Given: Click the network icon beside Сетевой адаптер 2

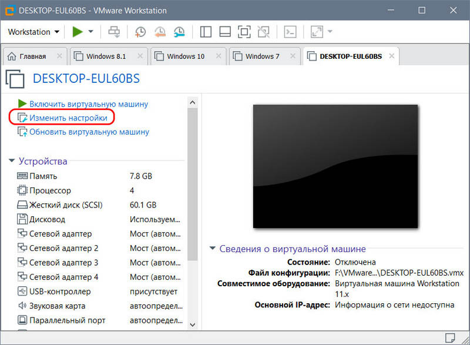Looking at the screenshot, I should (22, 247).
